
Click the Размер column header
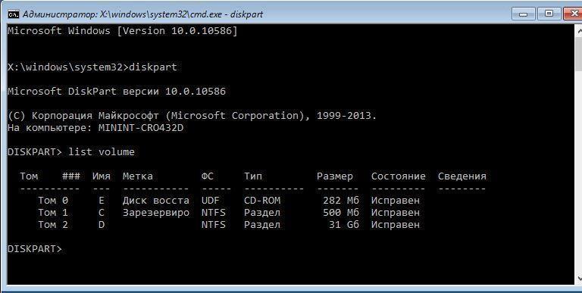[x=335, y=176]
